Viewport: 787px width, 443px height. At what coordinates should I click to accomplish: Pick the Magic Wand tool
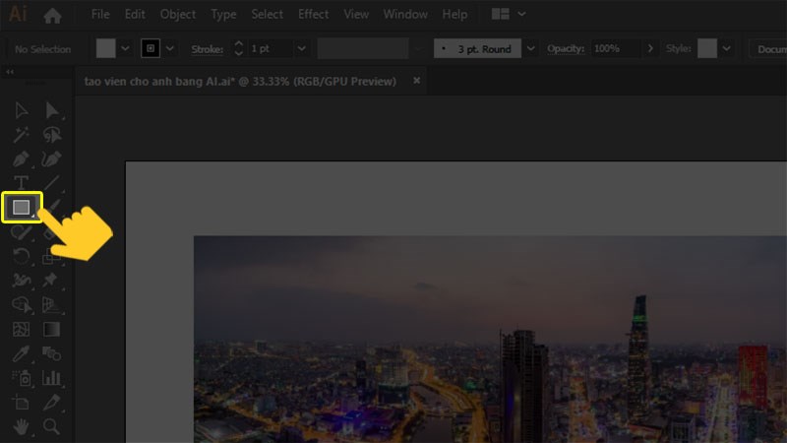(22, 135)
